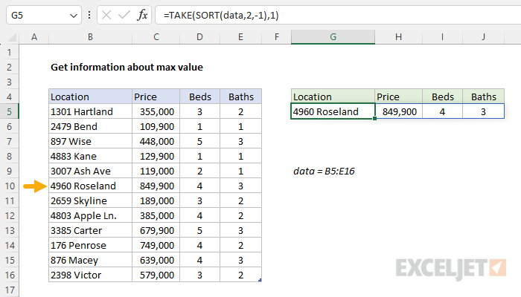Select column D header
The image size is (521, 297).
[199, 37]
